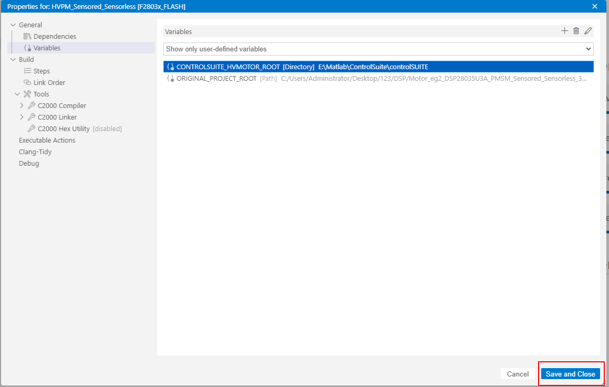This screenshot has width=609, height=387.
Task: Click the Save and Close button
Action: click(571, 373)
